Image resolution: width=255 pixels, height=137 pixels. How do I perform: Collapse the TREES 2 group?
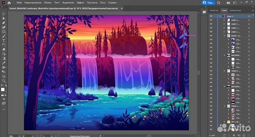point(225,71)
